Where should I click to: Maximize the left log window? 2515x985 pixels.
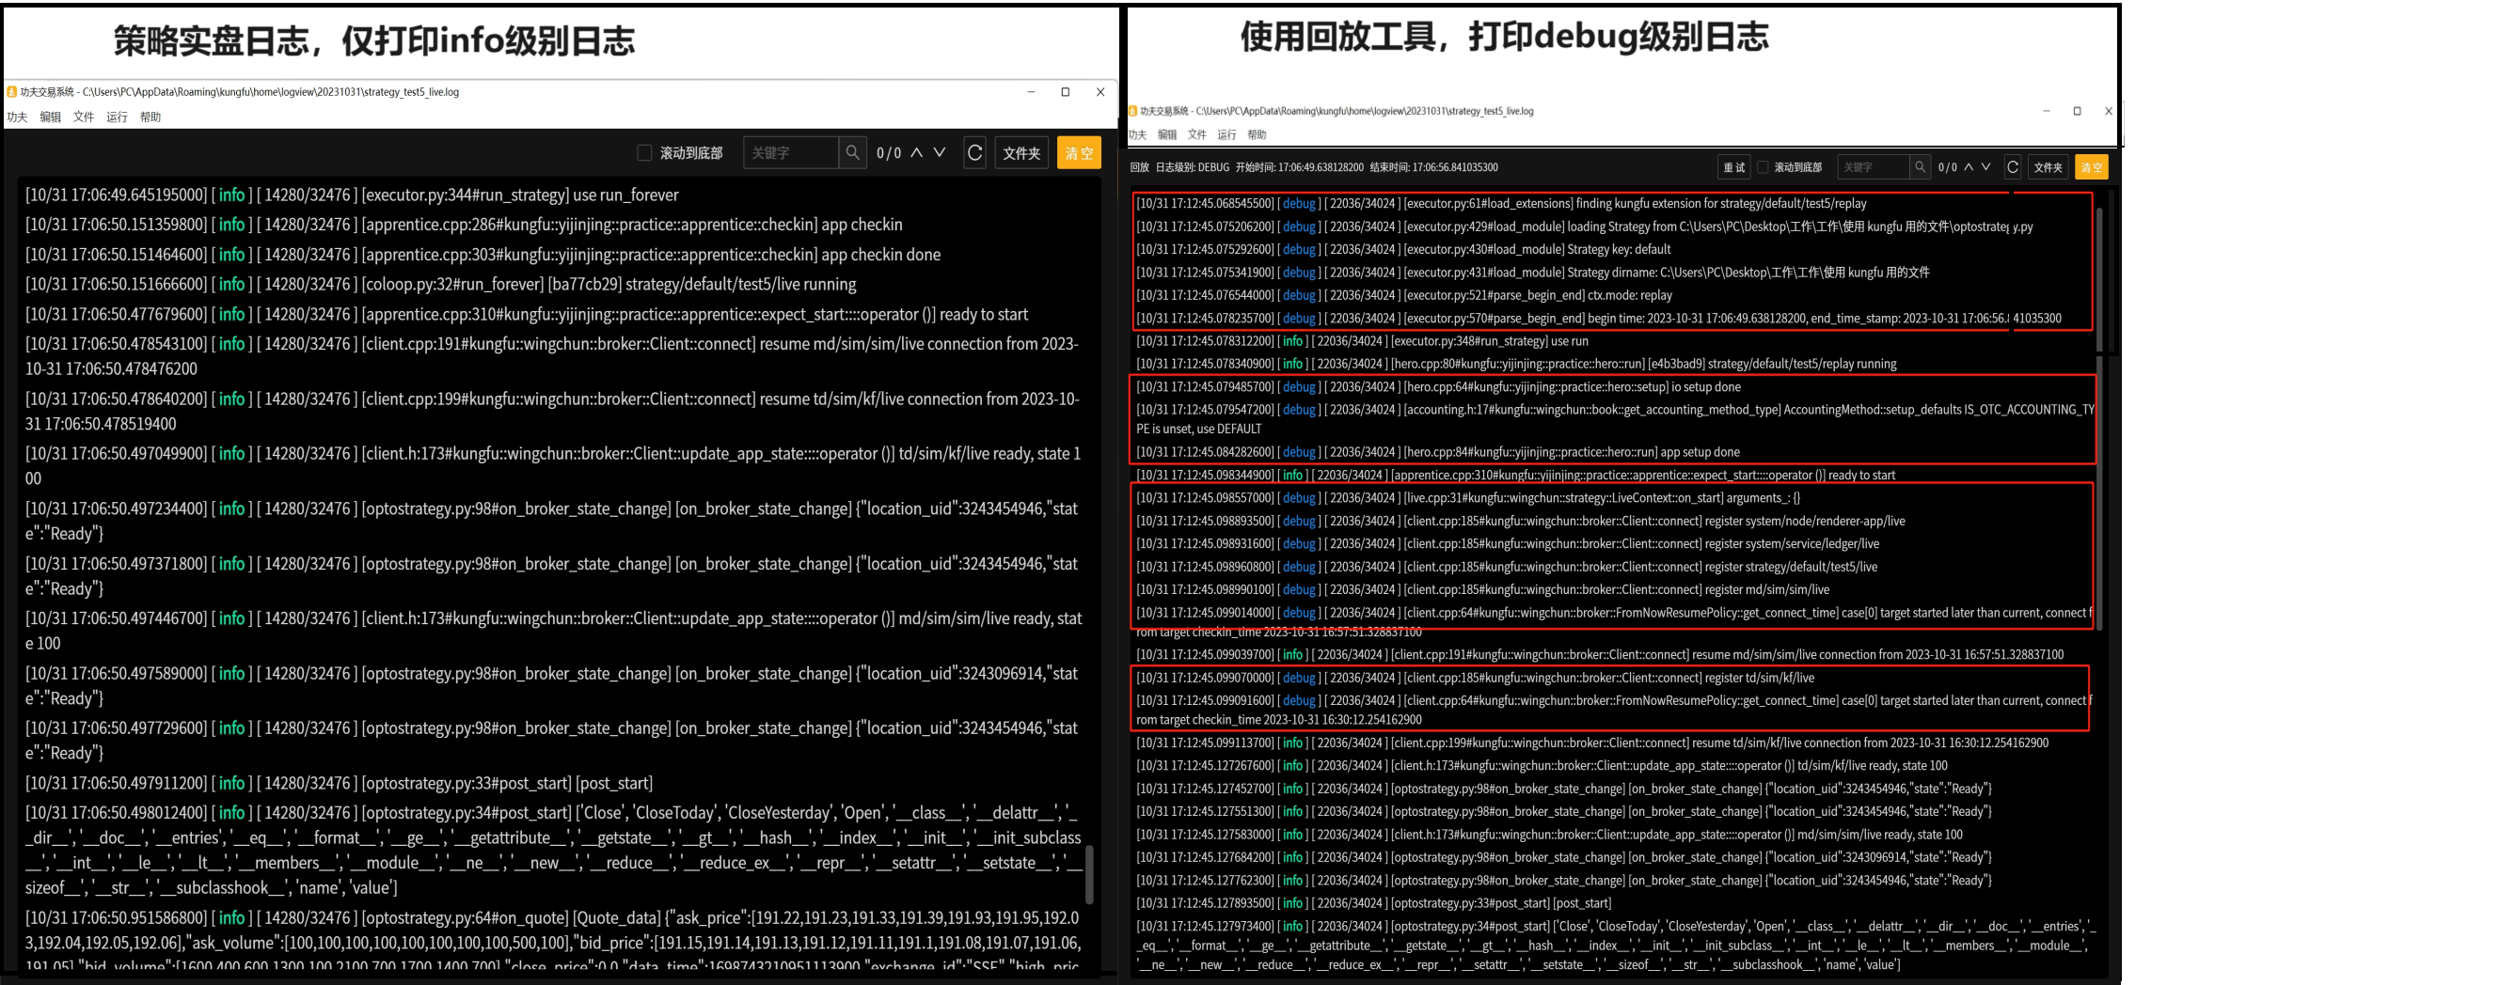[1066, 92]
